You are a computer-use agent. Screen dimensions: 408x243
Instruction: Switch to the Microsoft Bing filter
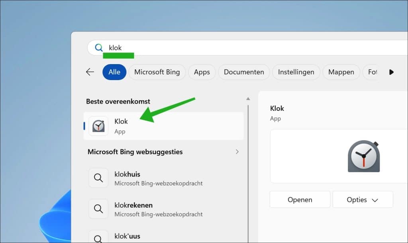[157, 72]
